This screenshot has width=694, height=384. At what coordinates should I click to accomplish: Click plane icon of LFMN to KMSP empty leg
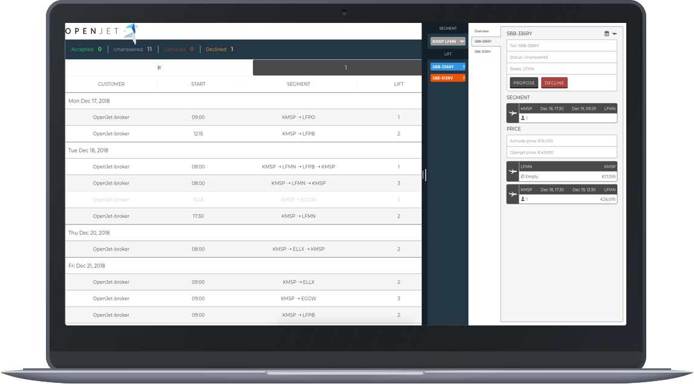(x=513, y=171)
